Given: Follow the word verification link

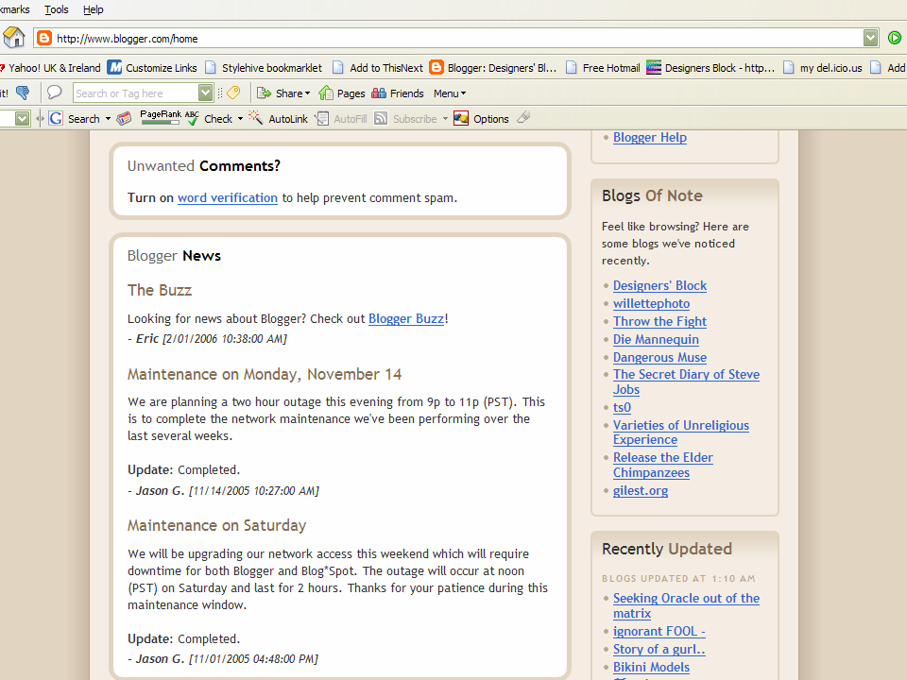Looking at the screenshot, I should pyautogui.click(x=228, y=197).
